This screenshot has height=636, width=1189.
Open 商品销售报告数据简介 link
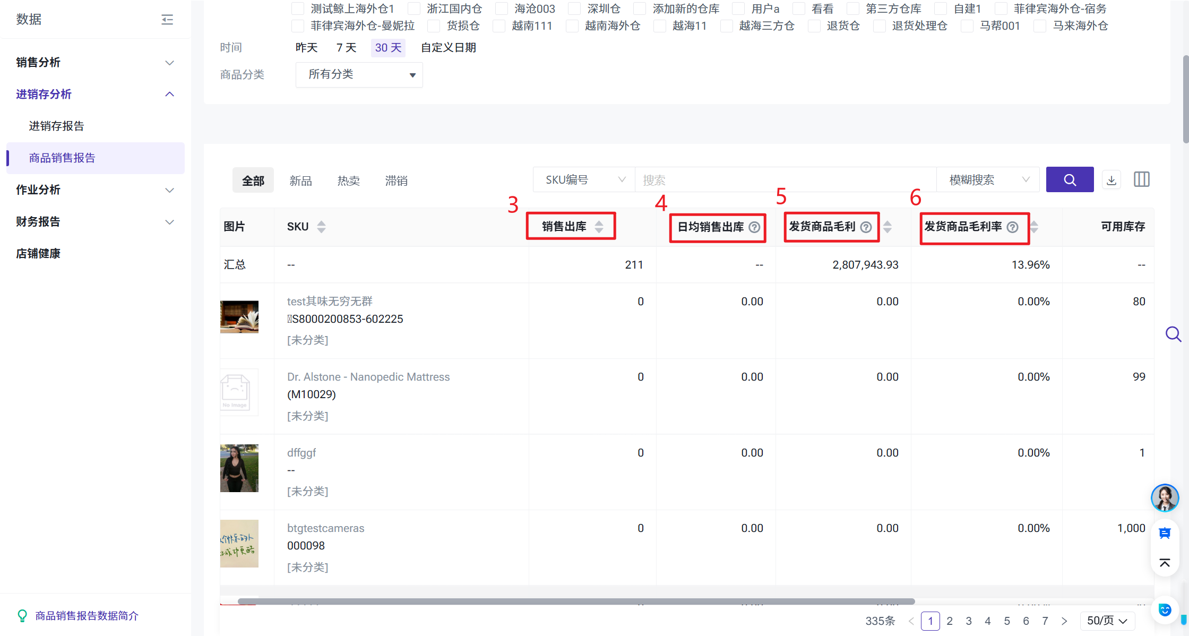click(87, 616)
